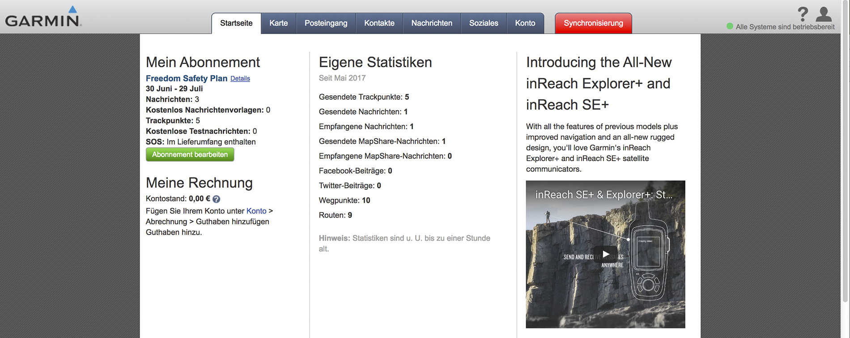Open the Karte tab
Screen dimensions: 850x338
coord(278,23)
